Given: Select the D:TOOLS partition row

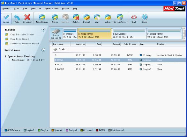Looking at the screenshot, I should 120,60.
